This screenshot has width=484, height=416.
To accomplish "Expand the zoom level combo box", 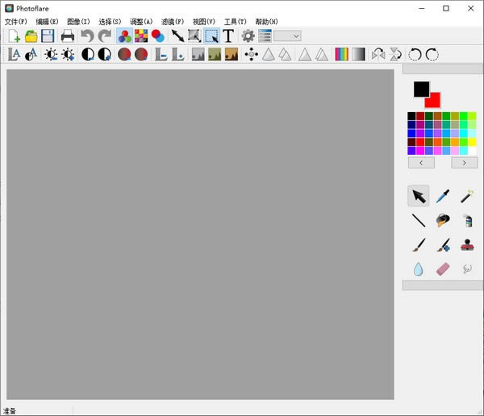I will (287, 35).
